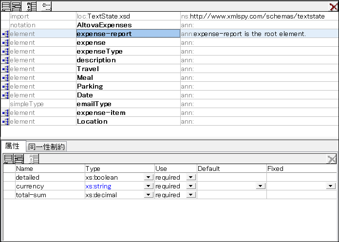The image size is (339, 242).
Task: Click the 'currency' attribute name
Action: coord(30,186)
